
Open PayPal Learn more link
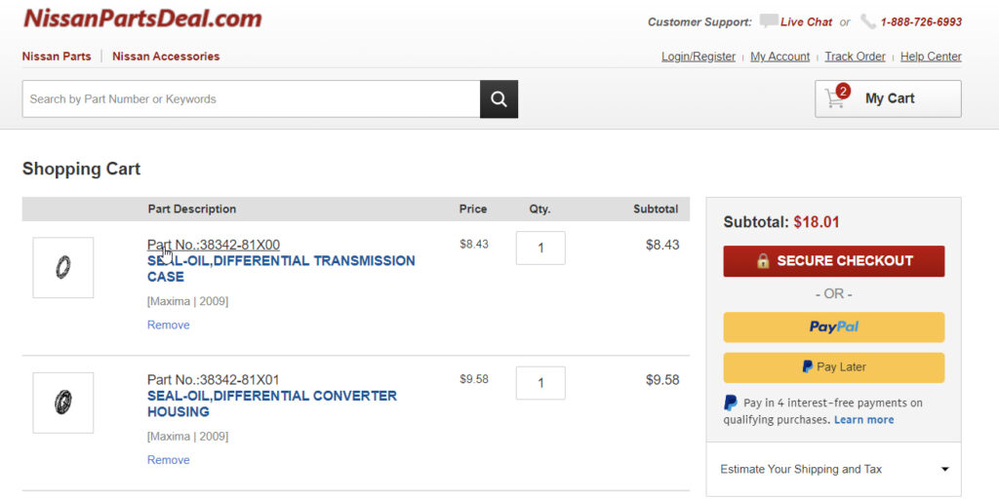click(x=863, y=420)
